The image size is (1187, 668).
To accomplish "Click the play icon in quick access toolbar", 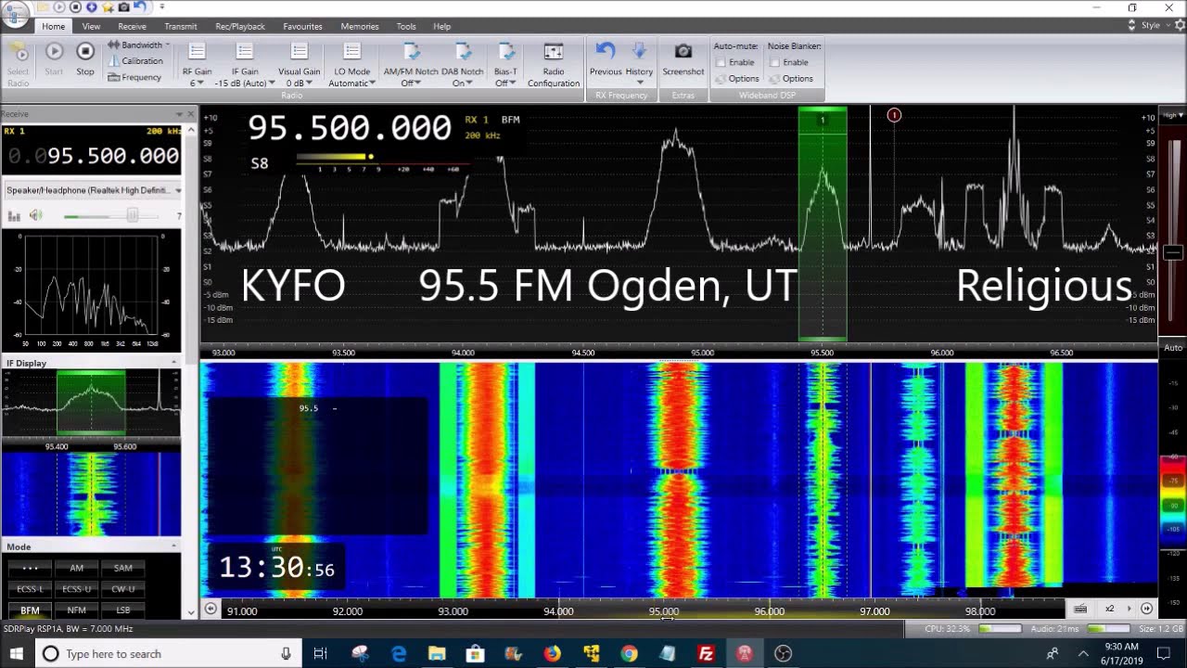I will pos(60,6).
